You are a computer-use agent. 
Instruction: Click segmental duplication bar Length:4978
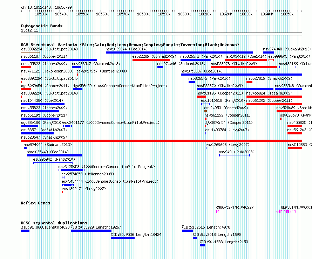(x=188, y=231)
